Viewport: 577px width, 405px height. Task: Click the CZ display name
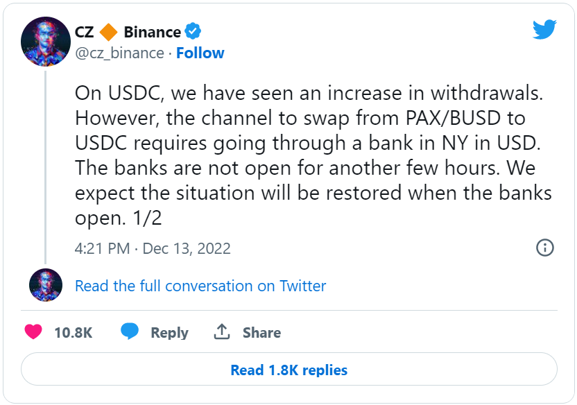tap(85, 32)
